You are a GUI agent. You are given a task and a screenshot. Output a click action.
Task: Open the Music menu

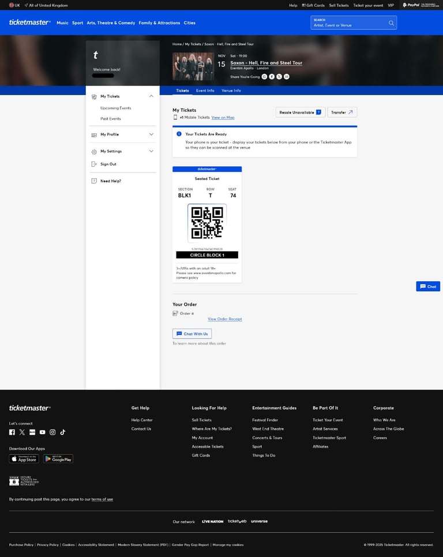62,22
